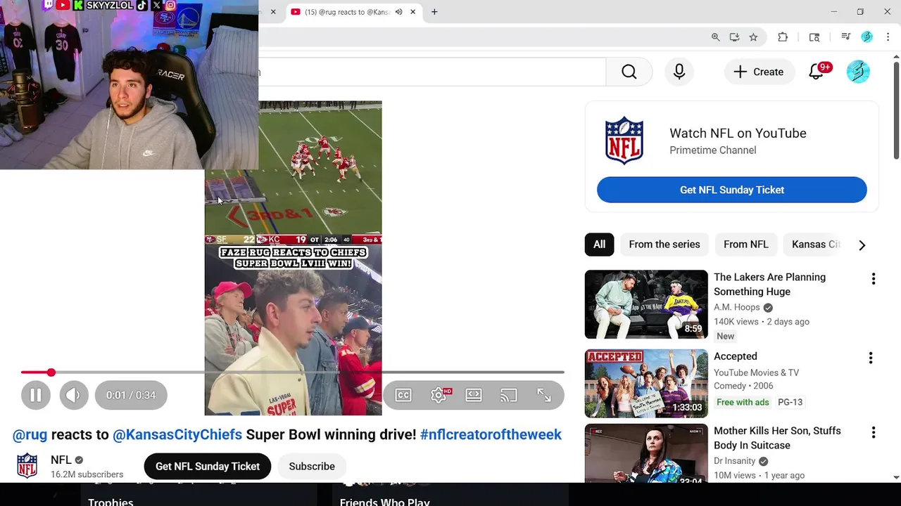
Task: Open the Dr Insanity channel link
Action: click(735, 461)
